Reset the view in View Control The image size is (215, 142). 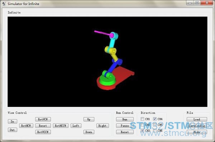coord(43,126)
